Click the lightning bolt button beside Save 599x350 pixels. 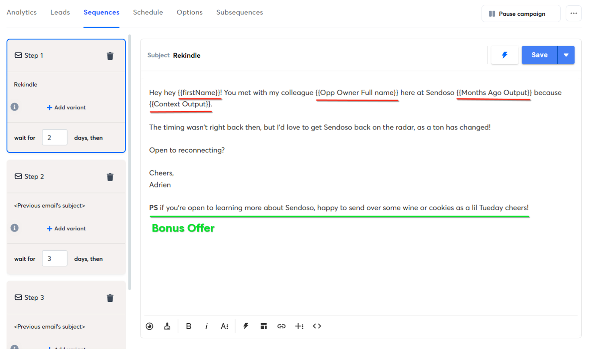pyautogui.click(x=504, y=55)
